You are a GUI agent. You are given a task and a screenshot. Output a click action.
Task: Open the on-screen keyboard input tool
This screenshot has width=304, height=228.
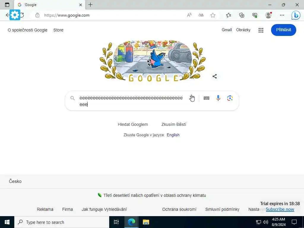pos(207,98)
